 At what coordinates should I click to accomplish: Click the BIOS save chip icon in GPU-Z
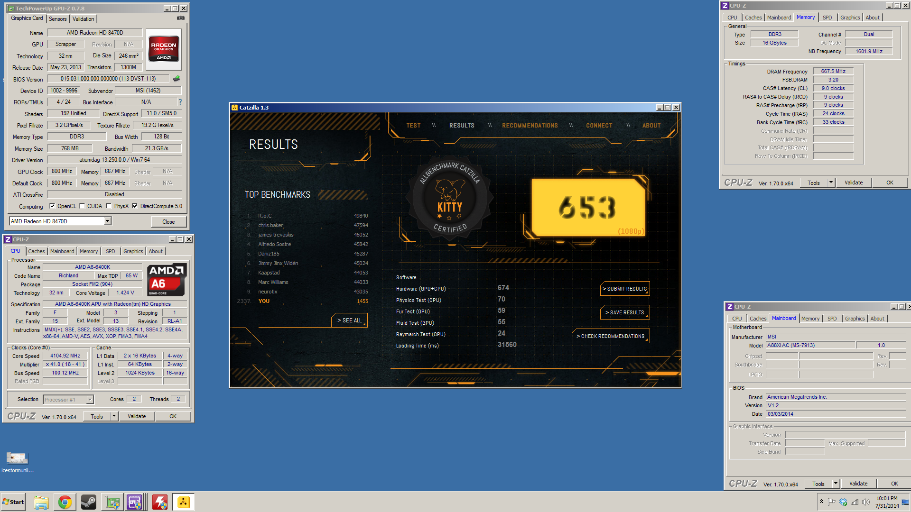coord(177,79)
